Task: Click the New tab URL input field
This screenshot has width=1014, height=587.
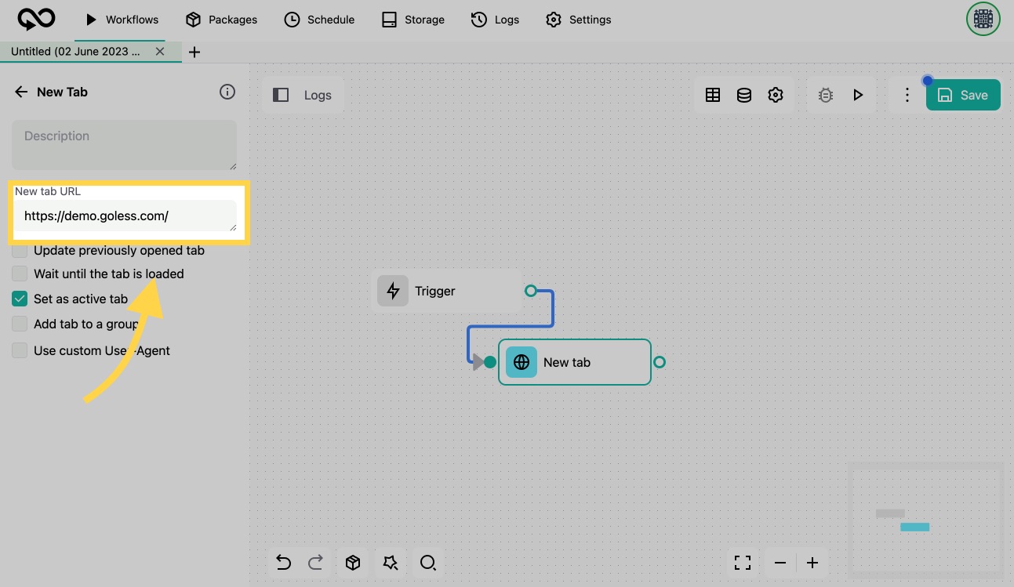Action: pyautogui.click(x=124, y=216)
